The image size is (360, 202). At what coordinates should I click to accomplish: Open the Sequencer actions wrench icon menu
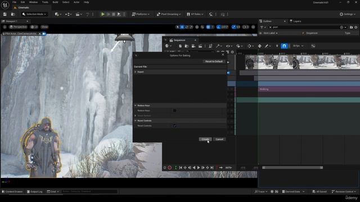(x=219, y=46)
